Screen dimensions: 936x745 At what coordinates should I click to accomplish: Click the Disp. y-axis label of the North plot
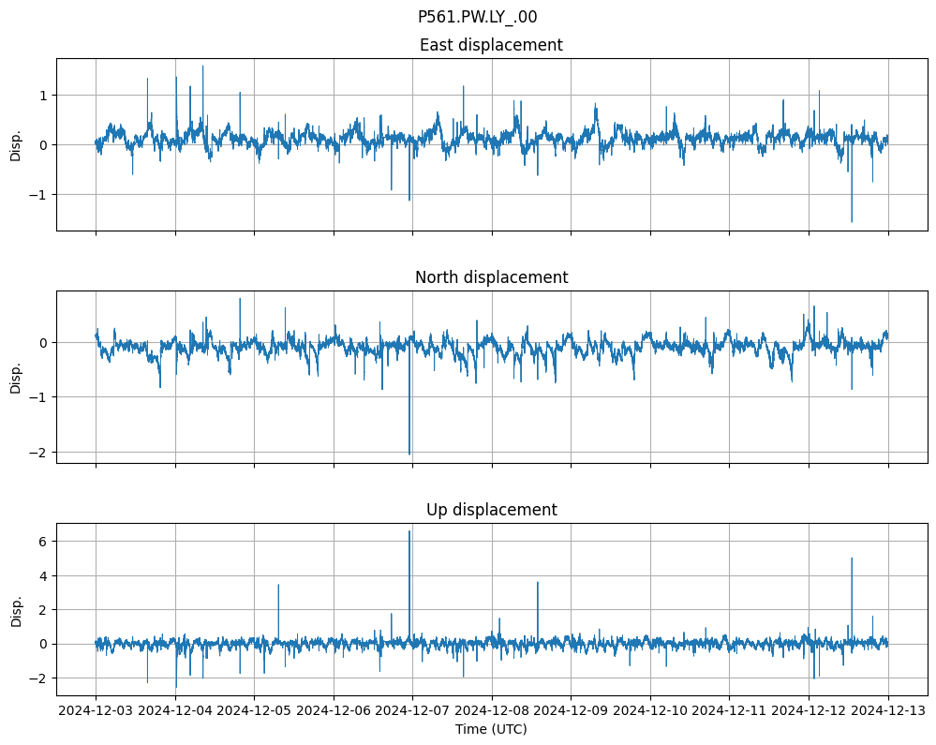pos(16,377)
